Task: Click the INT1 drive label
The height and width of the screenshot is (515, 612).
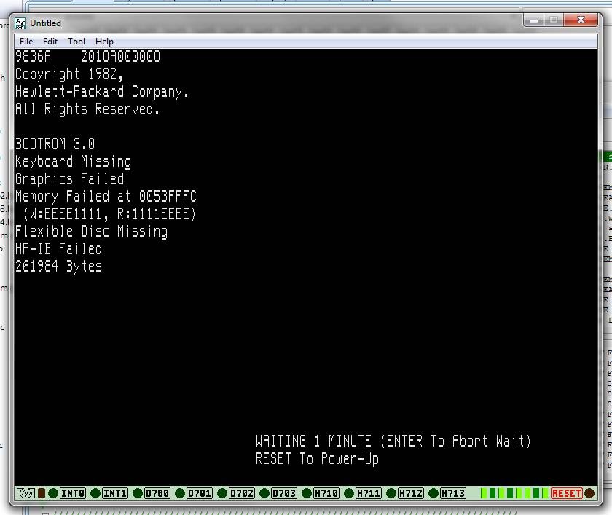Action: click(x=115, y=493)
